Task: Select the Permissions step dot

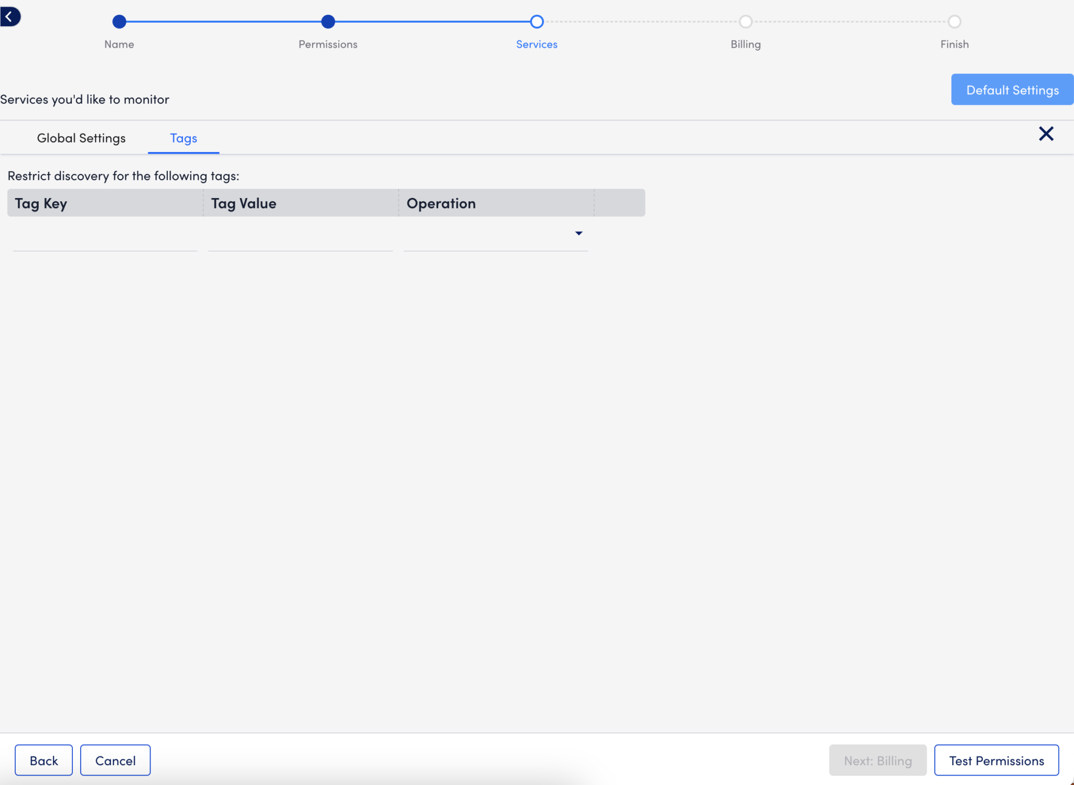Action: pos(328,21)
